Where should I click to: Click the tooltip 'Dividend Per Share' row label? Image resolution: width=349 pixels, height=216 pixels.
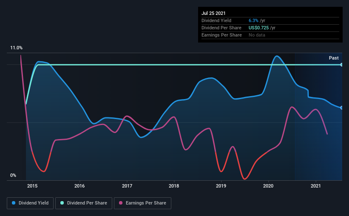(x=221, y=28)
